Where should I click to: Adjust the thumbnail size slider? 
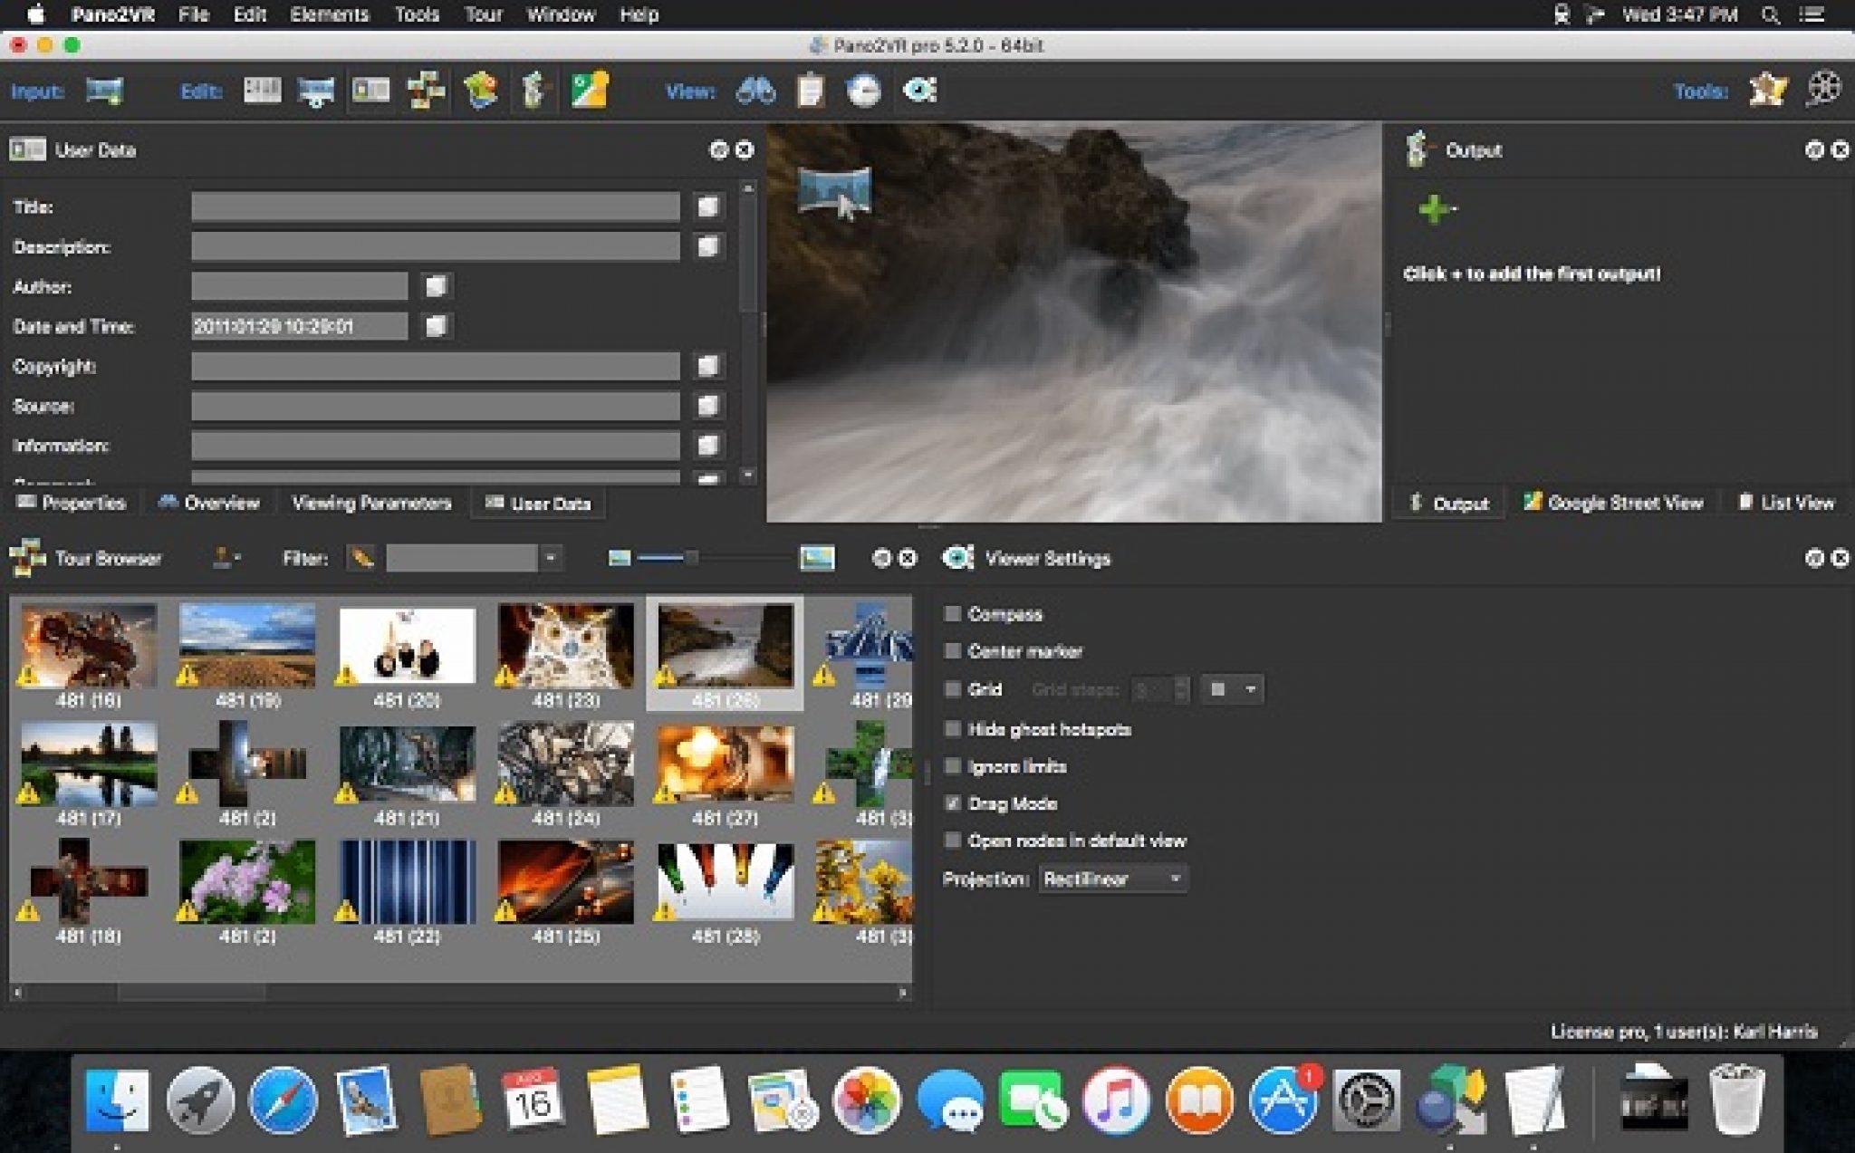tap(692, 558)
